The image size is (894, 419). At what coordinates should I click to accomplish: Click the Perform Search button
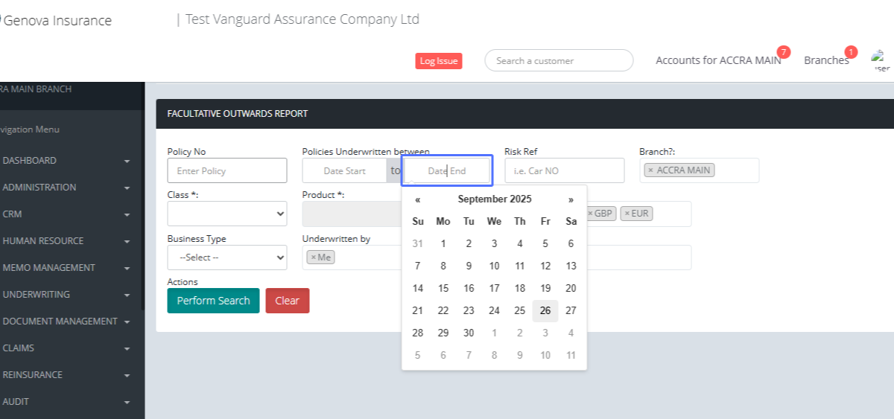pos(213,301)
